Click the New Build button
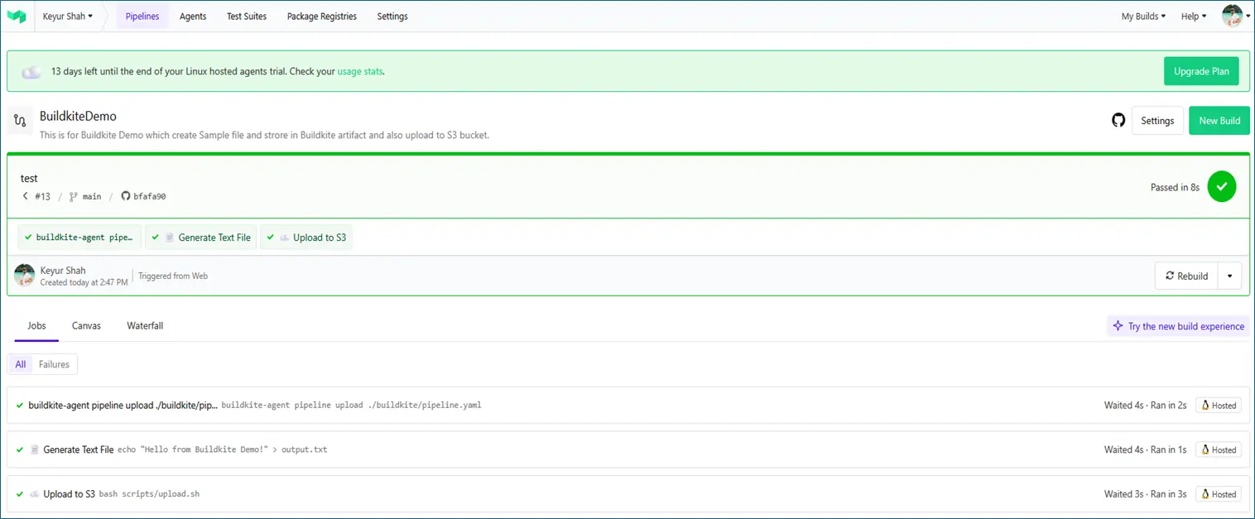Screen dimensions: 1255x519 click(1219, 121)
